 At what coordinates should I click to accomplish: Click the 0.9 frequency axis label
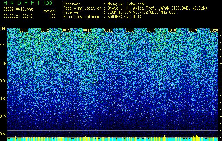(x=3, y=81)
